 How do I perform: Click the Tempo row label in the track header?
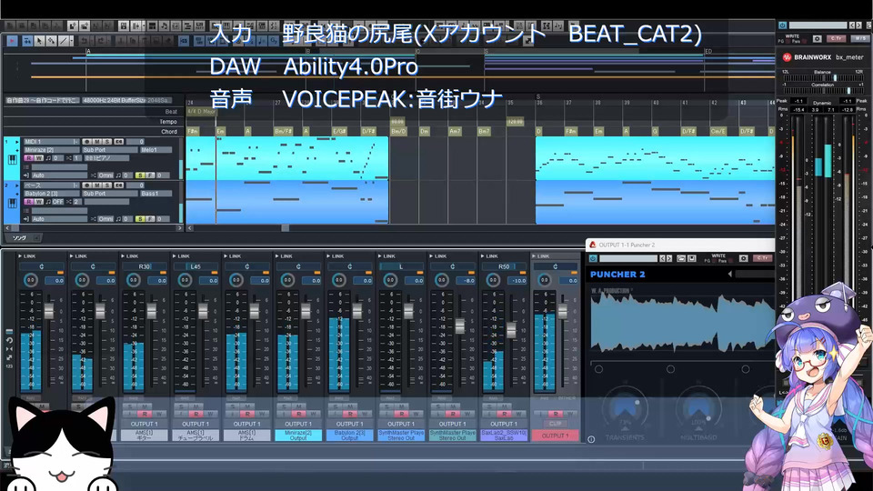coord(168,122)
